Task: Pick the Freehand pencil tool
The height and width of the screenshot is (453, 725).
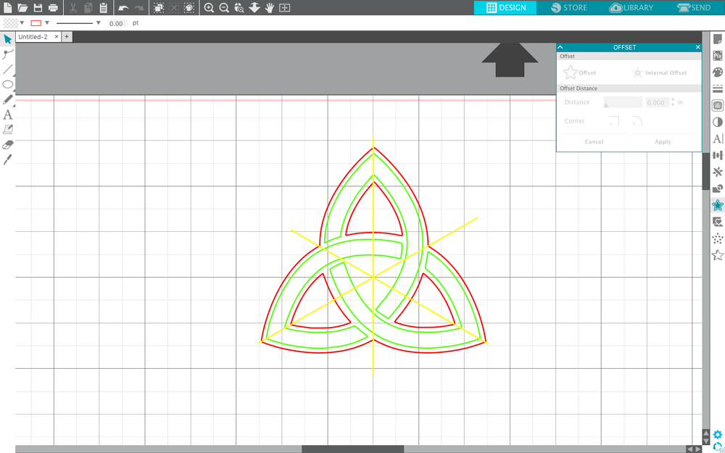Action: coord(7,99)
